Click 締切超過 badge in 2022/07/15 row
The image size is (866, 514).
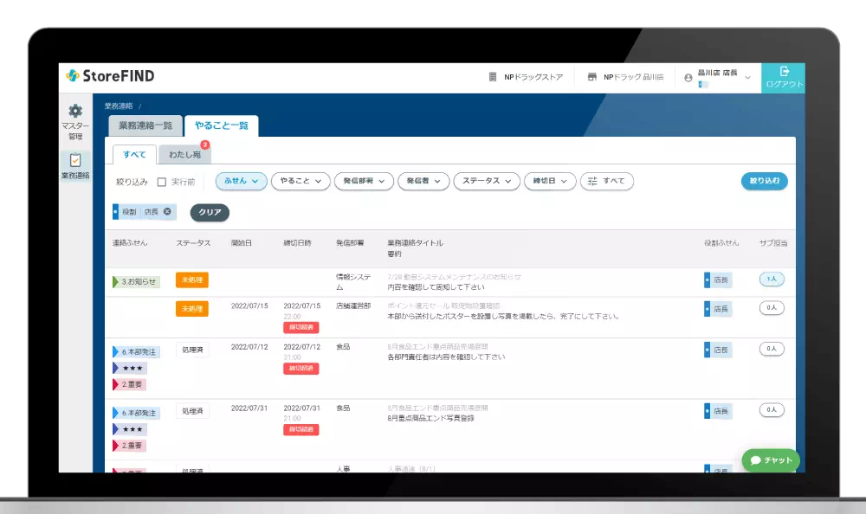[x=301, y=327]
